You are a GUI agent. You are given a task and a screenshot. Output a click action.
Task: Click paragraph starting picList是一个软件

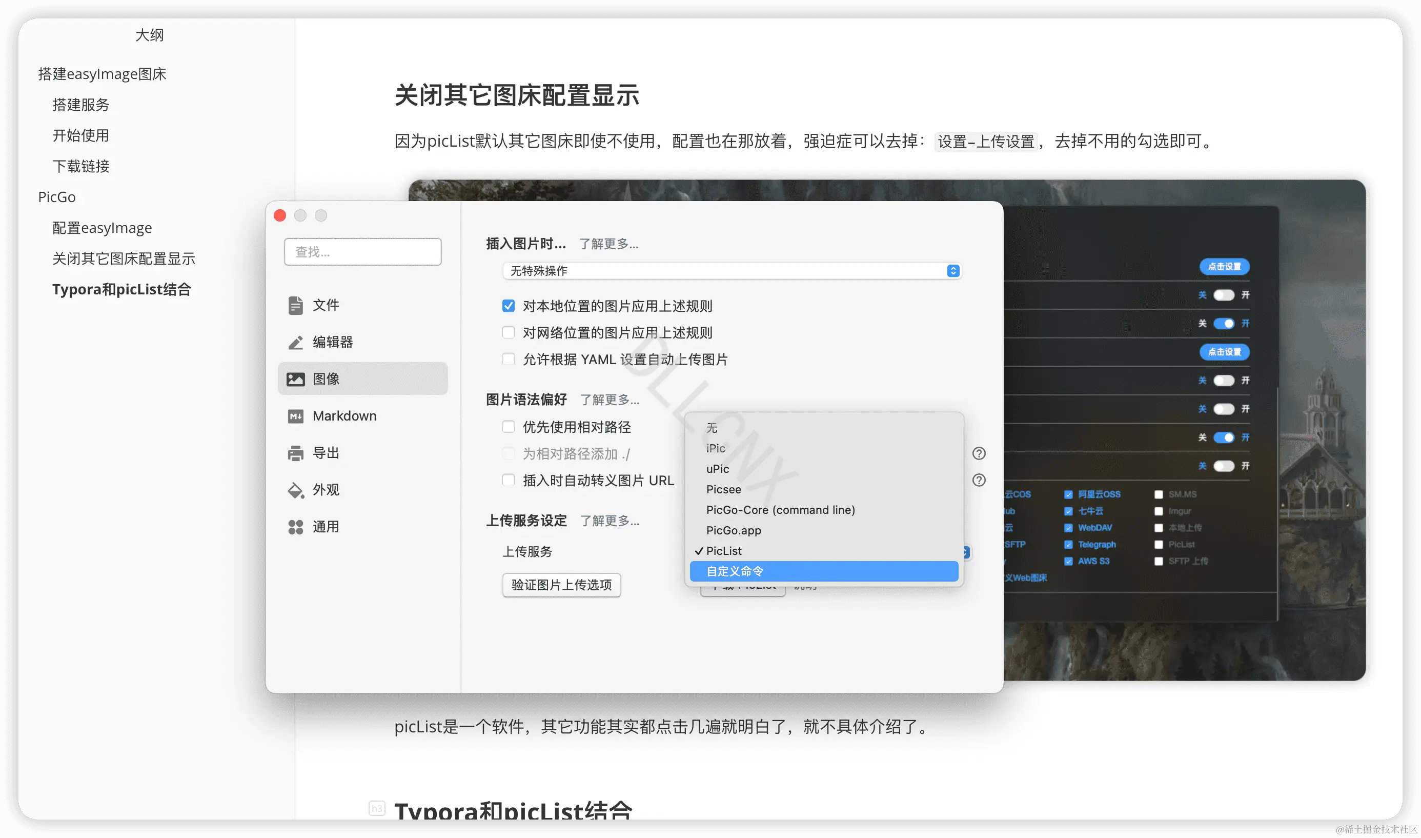(661, 727)
